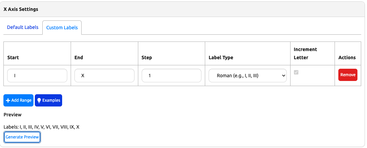The height and width of the screenshot is (148, 367).
Task: Click the Actions column header
Action: click(347, 57)
